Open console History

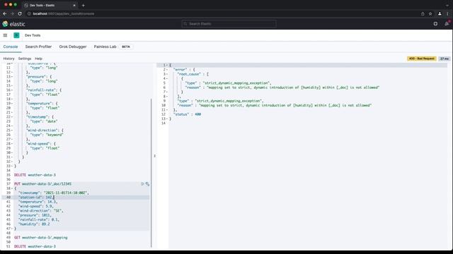(x=8, y=59)
